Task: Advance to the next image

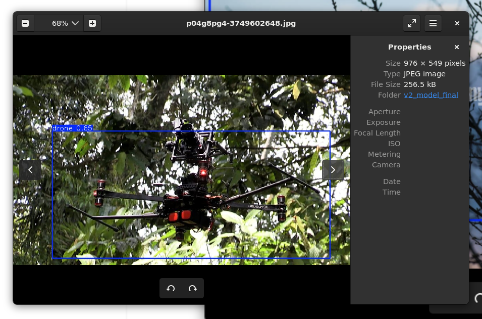Action: click(333, 170)
